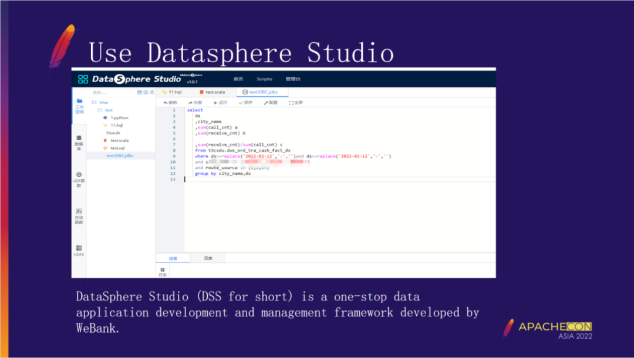Click the ',city_name' code on line 3
Screen dimensions: 634x358
point(208,121)
